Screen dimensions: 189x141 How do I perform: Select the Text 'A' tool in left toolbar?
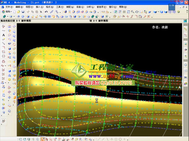pyautogui.click(x=4, y=35)
